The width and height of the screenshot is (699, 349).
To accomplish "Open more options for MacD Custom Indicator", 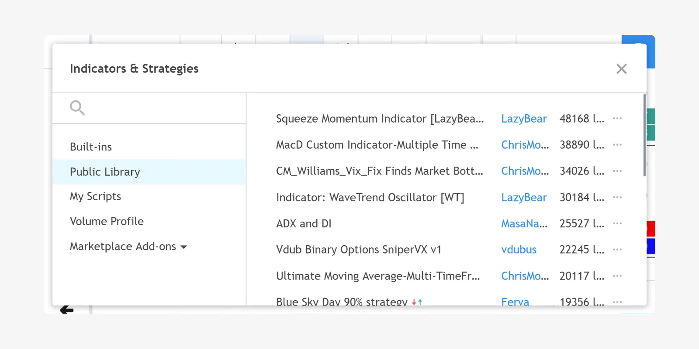I will (x=617, y=145).
